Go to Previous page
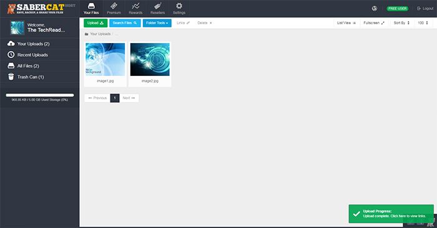Screen dimensions: 437x228 tap(97, 98)
